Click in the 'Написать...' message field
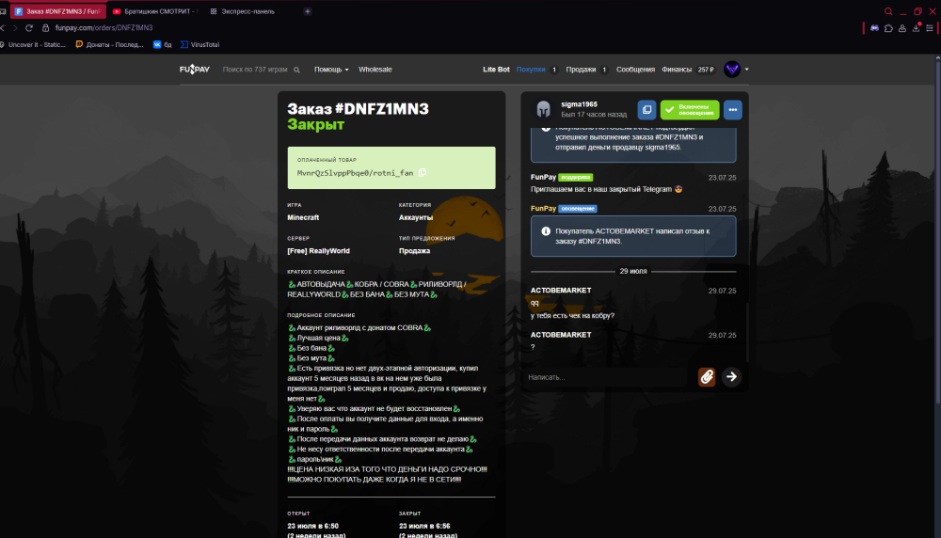This screenshot has height=538, width=941. [x=607, y=377]
